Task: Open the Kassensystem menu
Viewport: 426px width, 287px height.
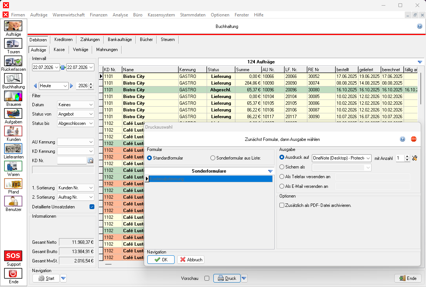Action: pyautogui.click(x=161, y=15)
